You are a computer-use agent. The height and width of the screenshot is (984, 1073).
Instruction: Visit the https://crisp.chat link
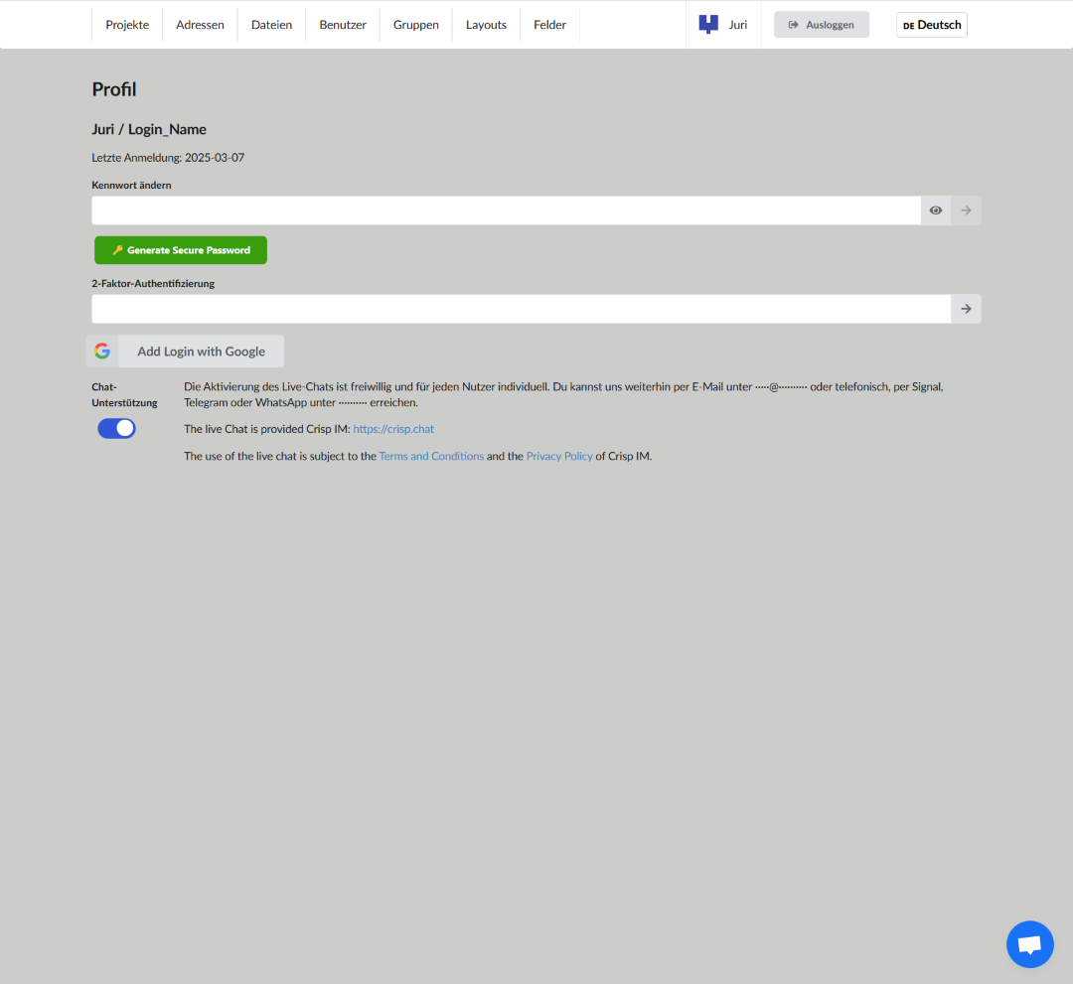(393, 428)
